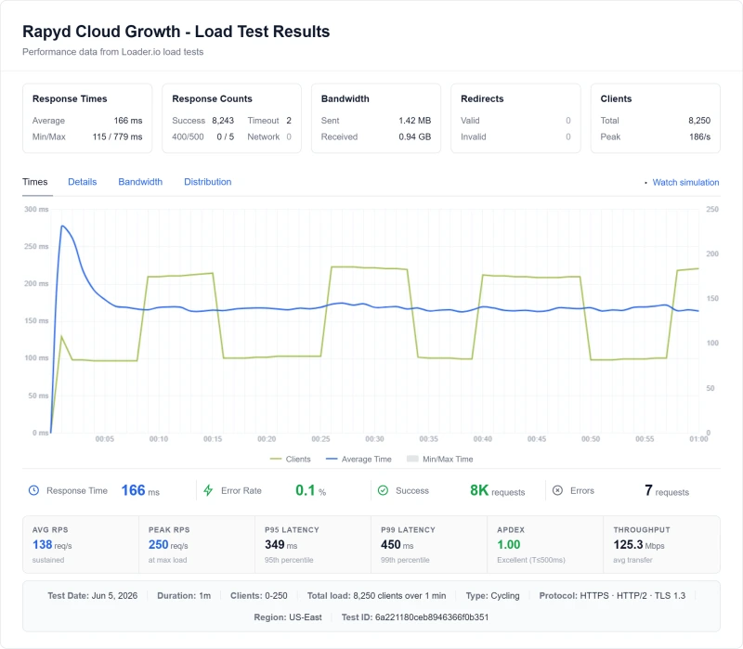This screenshot has width=743, height=649.
Task: Click the Test Date: Jun 5, 2026 entry
Action: point(92,596)
